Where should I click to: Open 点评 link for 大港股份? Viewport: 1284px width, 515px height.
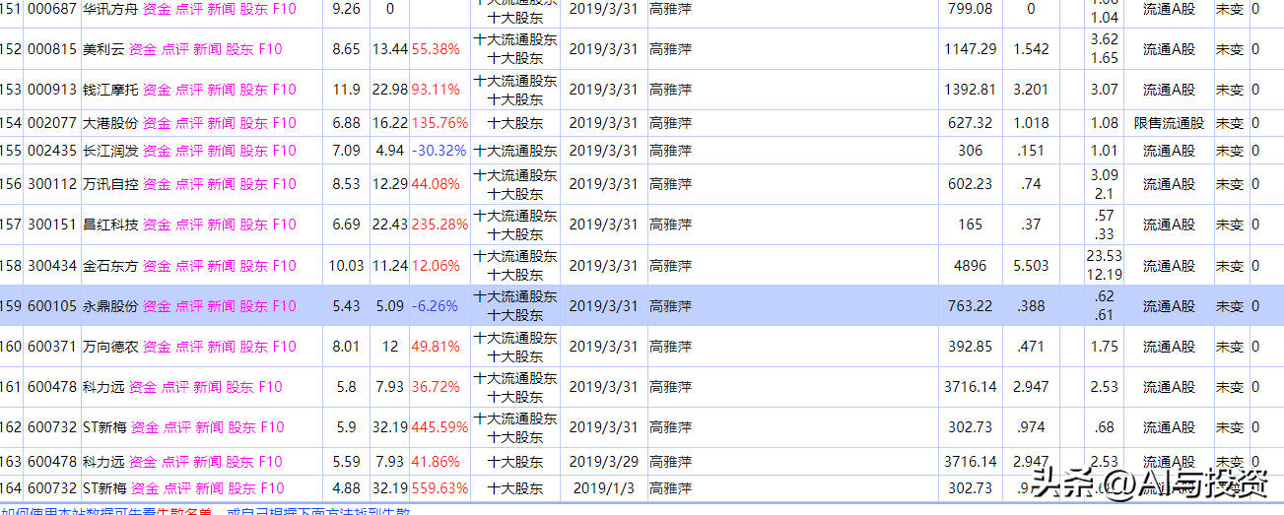(x=189, y=123)
